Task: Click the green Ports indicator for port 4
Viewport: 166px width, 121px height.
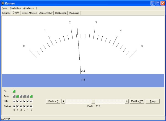Action: pos(17,96)
